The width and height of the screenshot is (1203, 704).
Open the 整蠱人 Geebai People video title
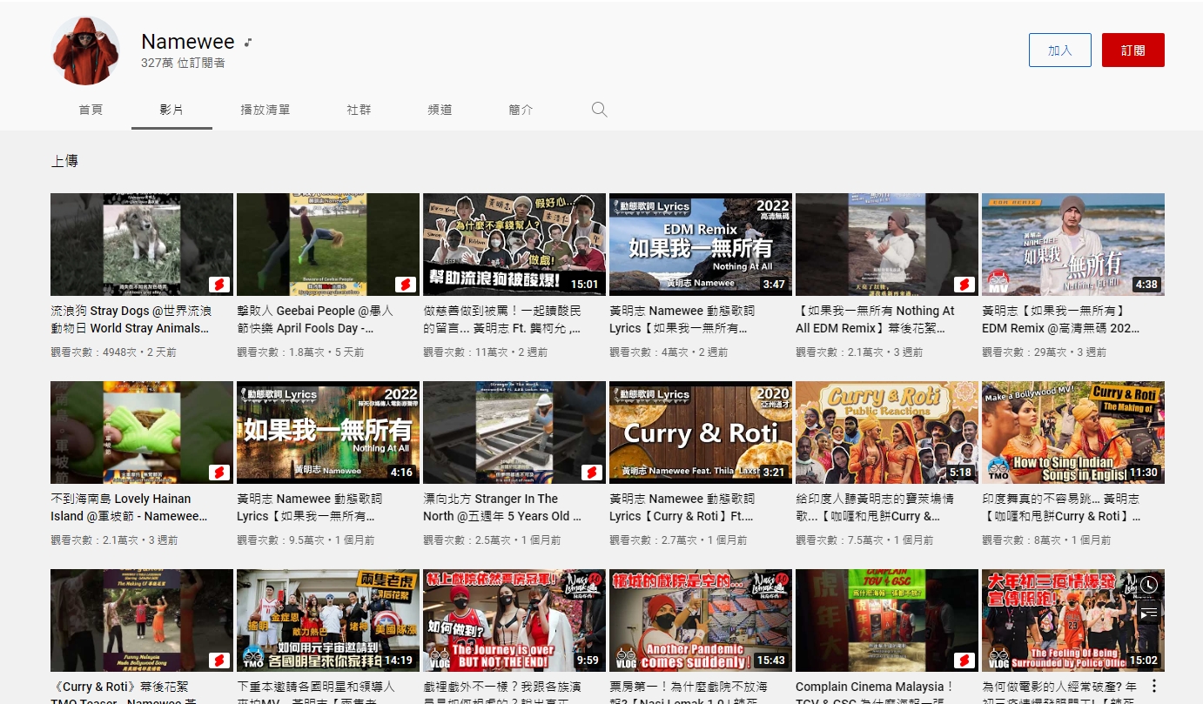(315, 319)
